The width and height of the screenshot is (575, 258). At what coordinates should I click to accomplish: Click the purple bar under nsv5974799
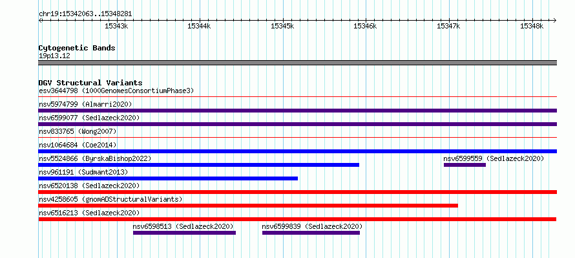[297, 111]
